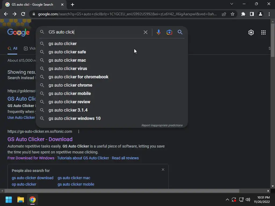The image size is (275, 206).
Task: Show hidden system tray icons
Action: pyautogui.click(x=227, y=200)
